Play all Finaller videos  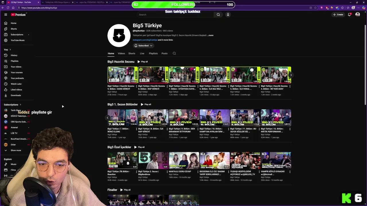pos(125,190)
